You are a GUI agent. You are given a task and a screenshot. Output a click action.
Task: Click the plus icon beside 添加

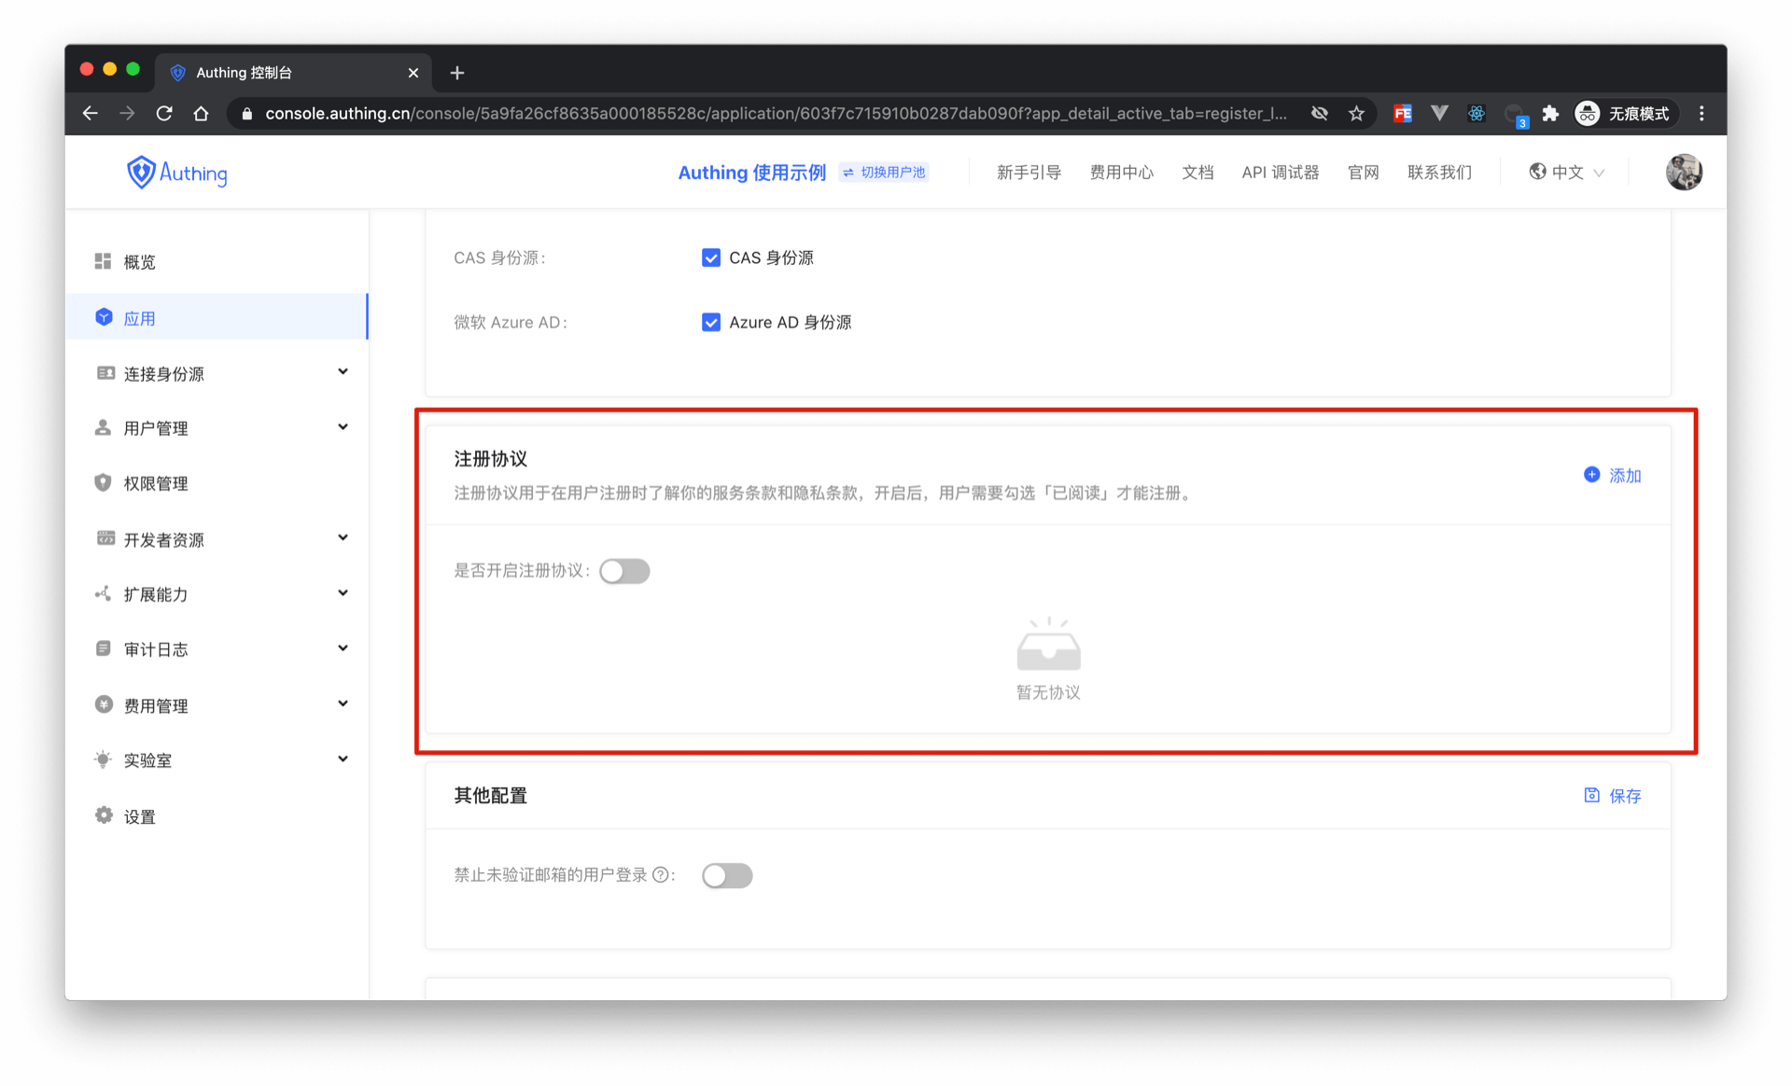1591,475
